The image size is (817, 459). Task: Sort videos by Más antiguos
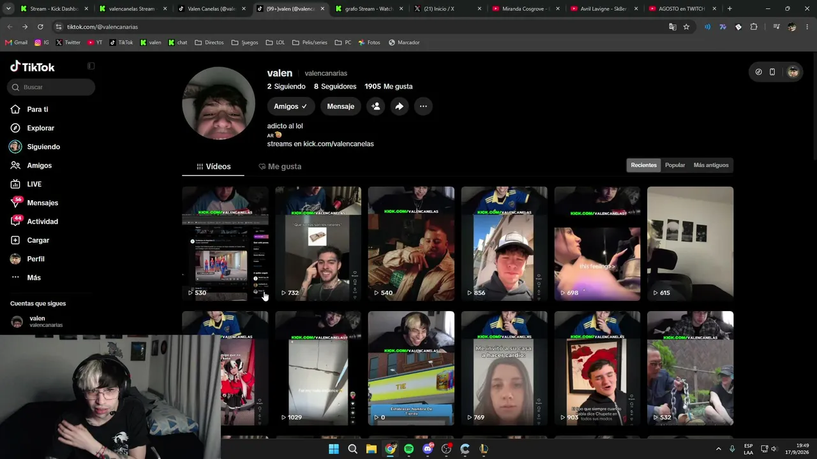pos(710,165)
